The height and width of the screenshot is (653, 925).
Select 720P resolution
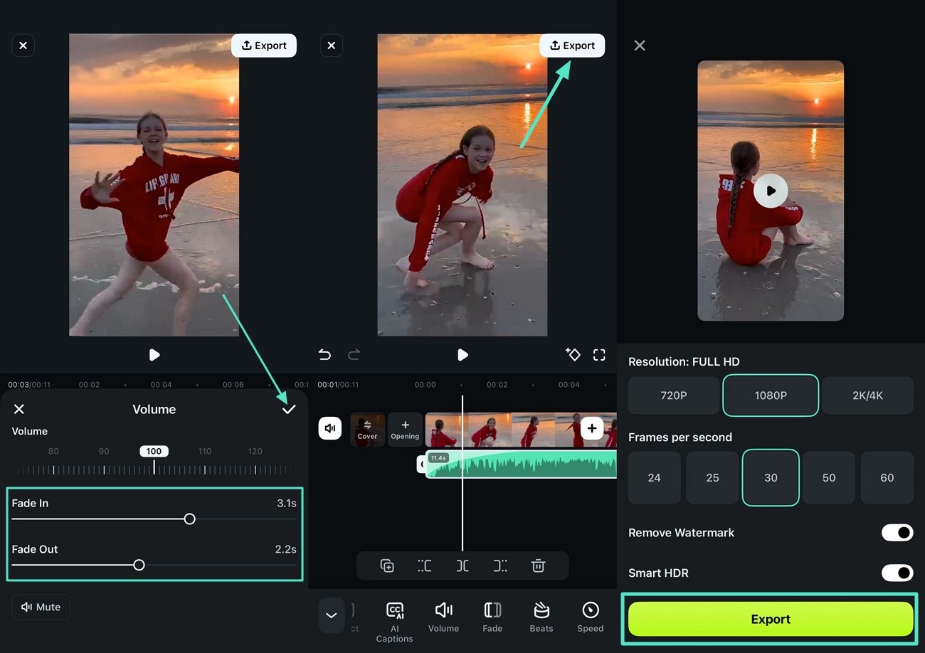pyautogui.click(x=673, y=395)
